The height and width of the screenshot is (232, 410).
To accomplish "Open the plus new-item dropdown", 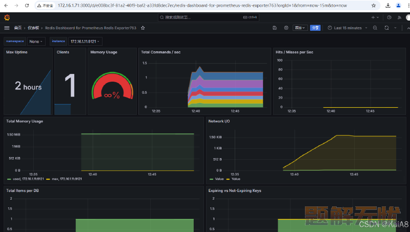I will tap(375, 17).
